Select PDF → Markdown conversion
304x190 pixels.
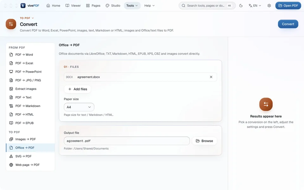click(x=30, y=106)
